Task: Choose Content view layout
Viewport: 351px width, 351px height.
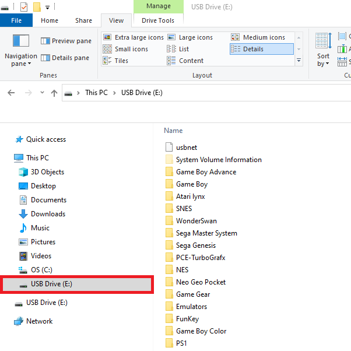Action: (185, 61)
